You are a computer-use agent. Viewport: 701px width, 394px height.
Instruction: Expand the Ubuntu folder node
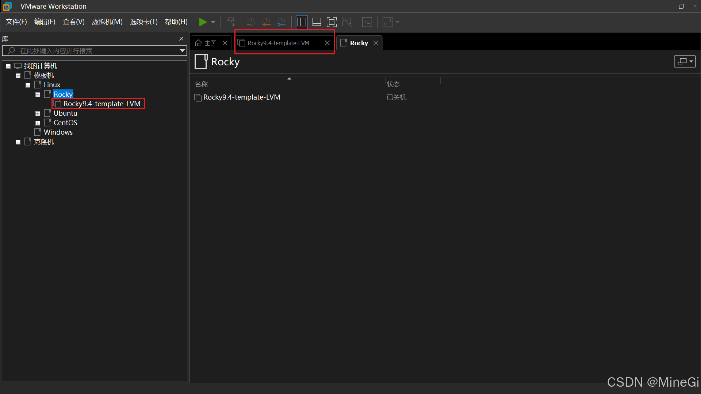(38, 114)
